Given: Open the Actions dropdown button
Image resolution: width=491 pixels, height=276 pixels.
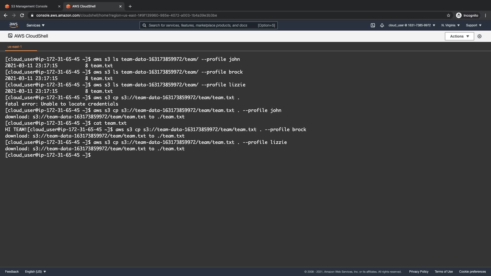Looking at the screenshot, I should point(459,36).
